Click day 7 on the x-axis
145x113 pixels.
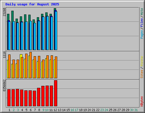point(35,110)
